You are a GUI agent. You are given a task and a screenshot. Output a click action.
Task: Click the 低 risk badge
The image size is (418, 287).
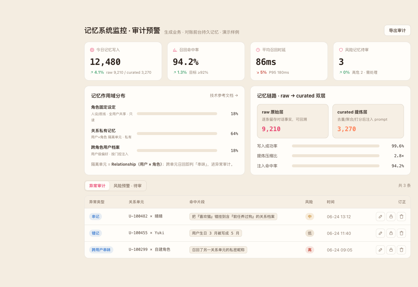[x=310, y=233]
